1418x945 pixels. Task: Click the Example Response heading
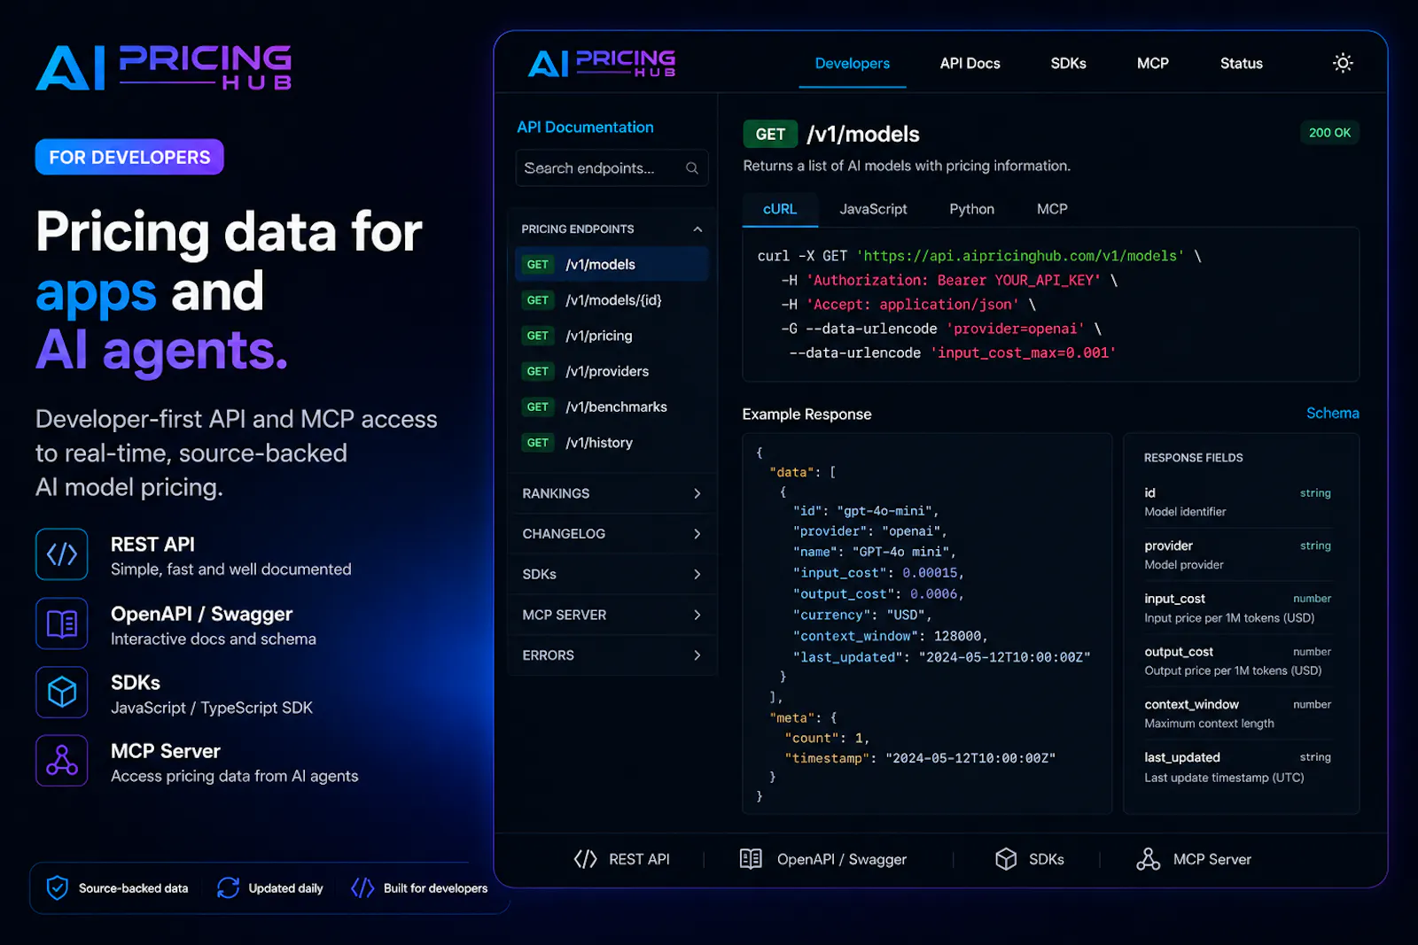tap(806, 414)
